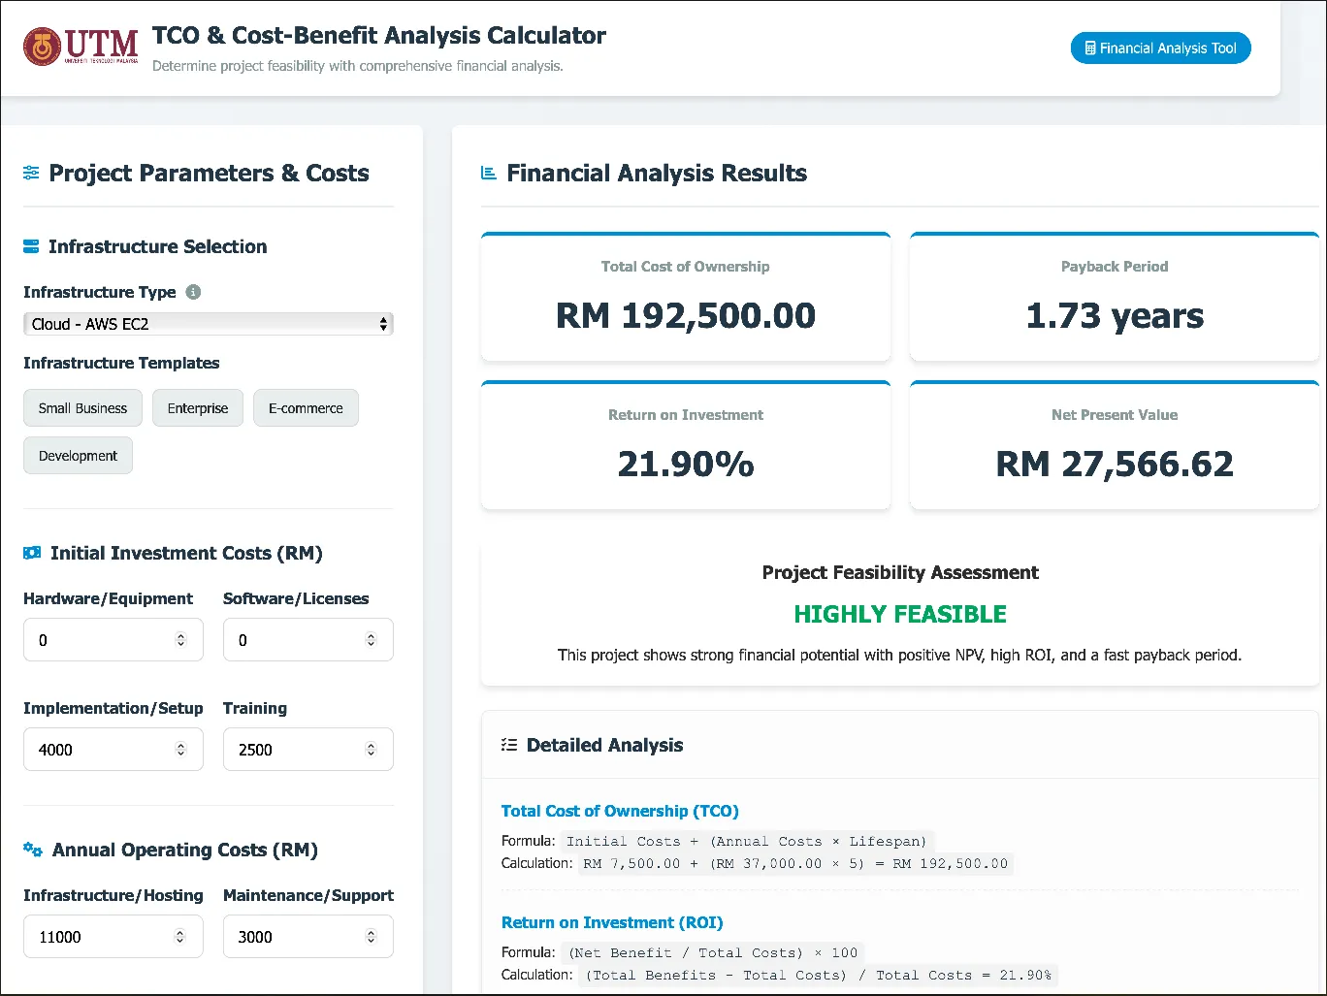This screenshot has height=996, width=1327.
Task: Click the chart icon beside Financial Analysis Results
Action: [x=489, y=173]
